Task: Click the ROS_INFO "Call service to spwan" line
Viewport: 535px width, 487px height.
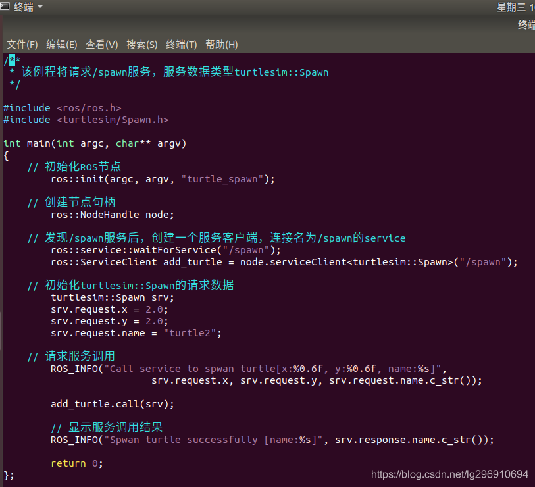Action: (x=248, y=369)
